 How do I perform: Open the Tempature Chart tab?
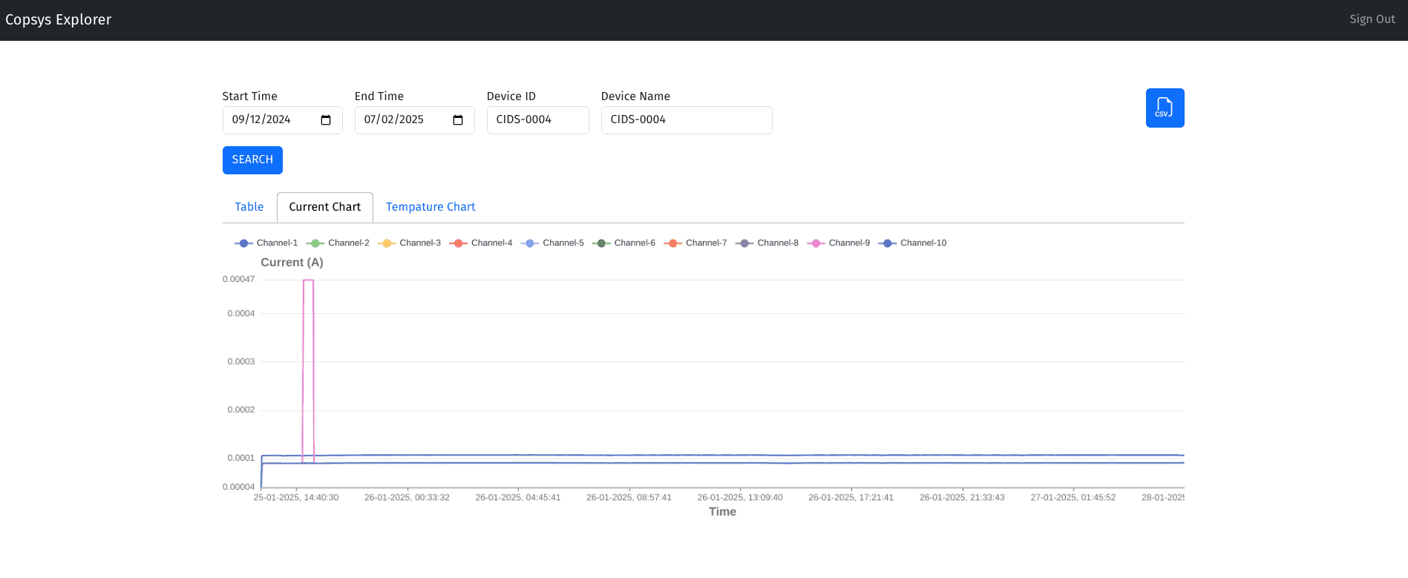pos(430,208)
